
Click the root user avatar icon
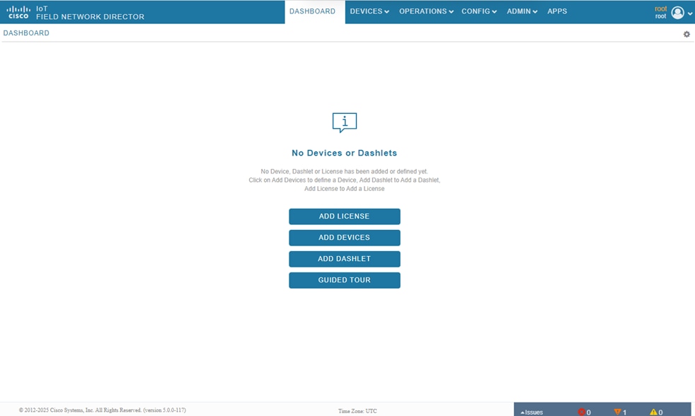click(677, 13)
